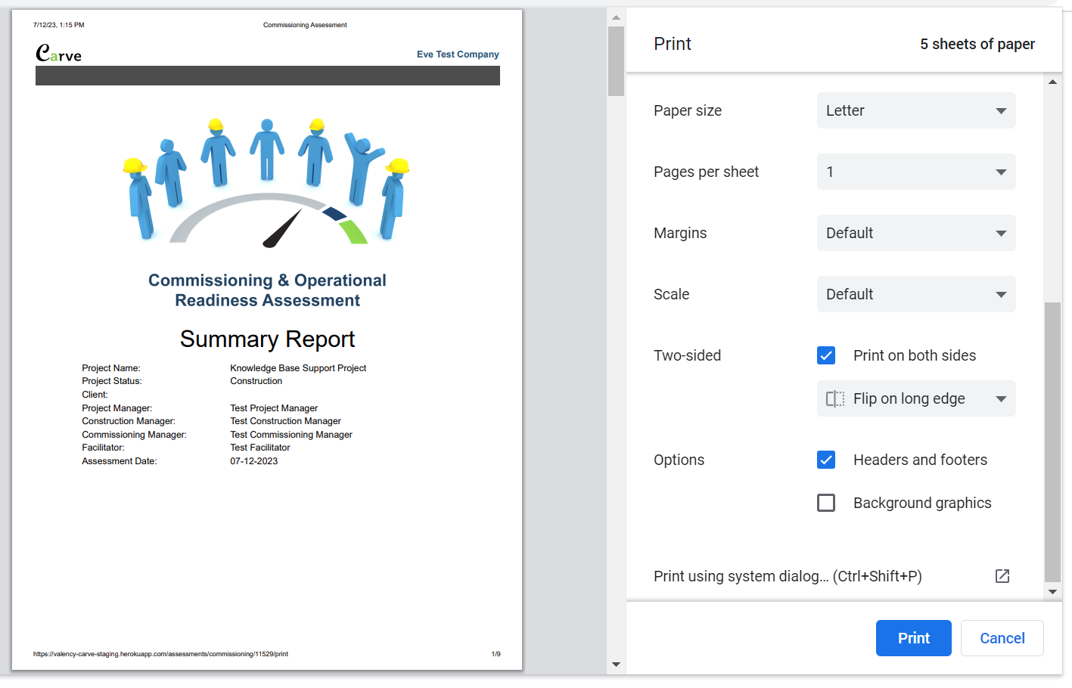The width and height of the screenshot is (1072, 688).
Task: Click the gauge team illustration in preview
Action: (267, 182)
